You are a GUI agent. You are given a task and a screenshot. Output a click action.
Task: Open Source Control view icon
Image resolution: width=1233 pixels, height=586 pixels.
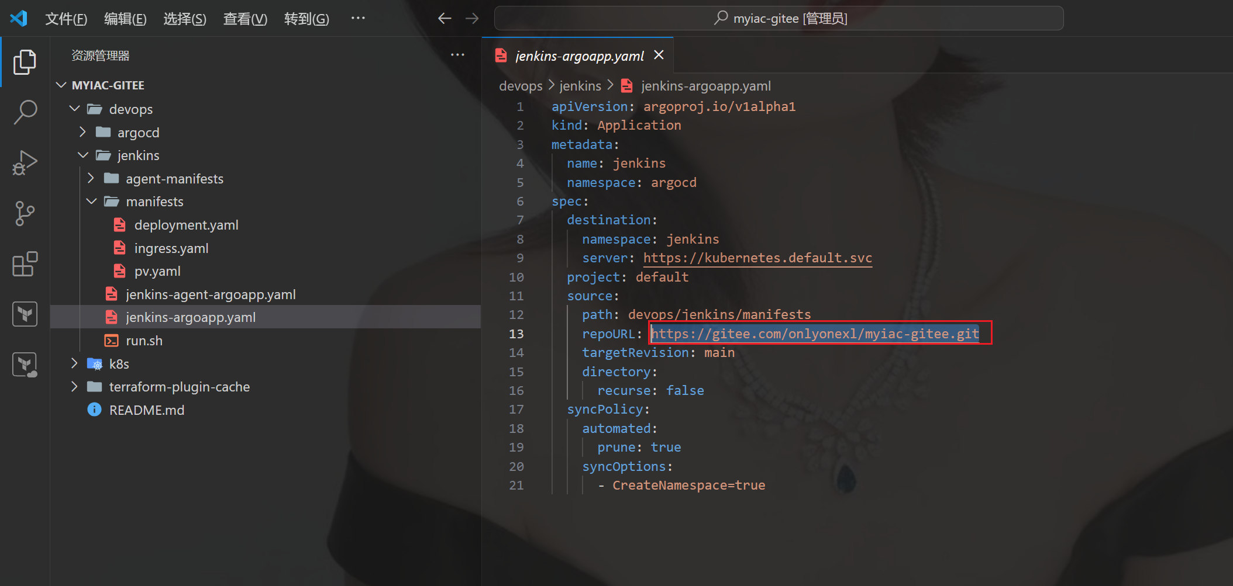coord(25,214)
